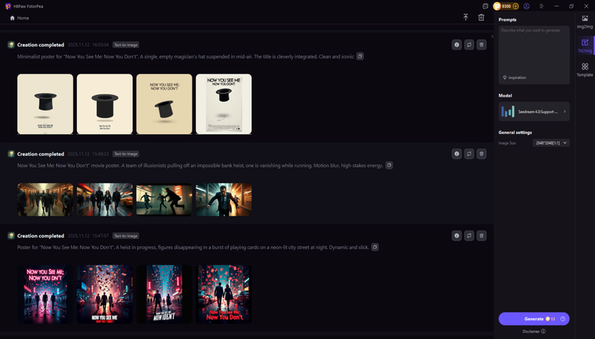Image resolution: width=595 pixels, height=339 pixels.
Task: Click the message icon in title bar
Action: pyautogui.click(x=485, y=6)
